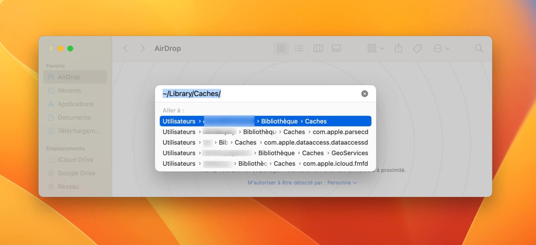The image size is (536, 245).
Task: Minimize the Finder window with the yellow button
Action: 61,48
